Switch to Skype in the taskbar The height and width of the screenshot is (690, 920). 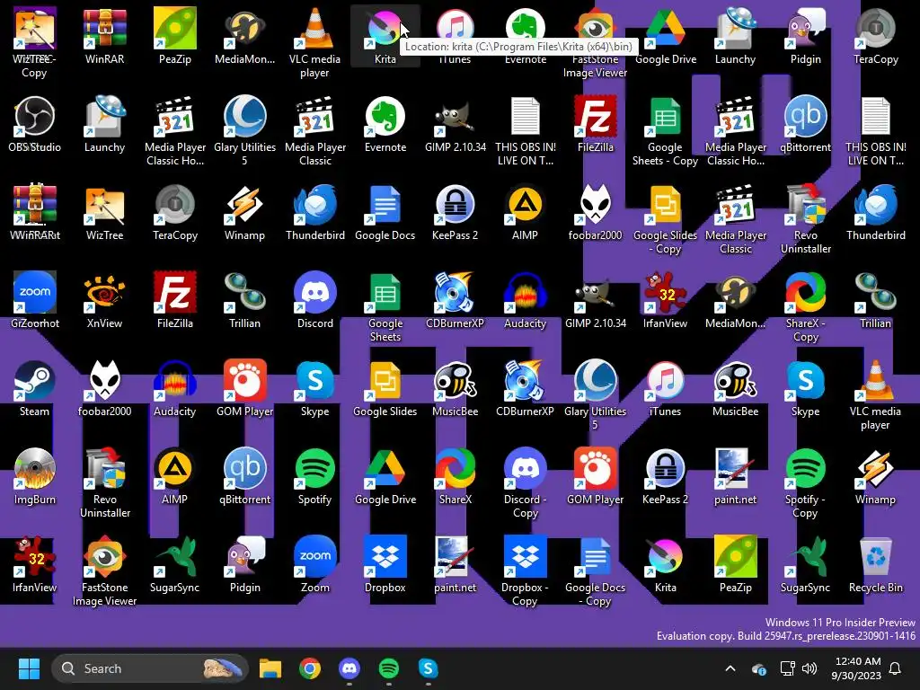pyautogui.click(x=429, y=668)
